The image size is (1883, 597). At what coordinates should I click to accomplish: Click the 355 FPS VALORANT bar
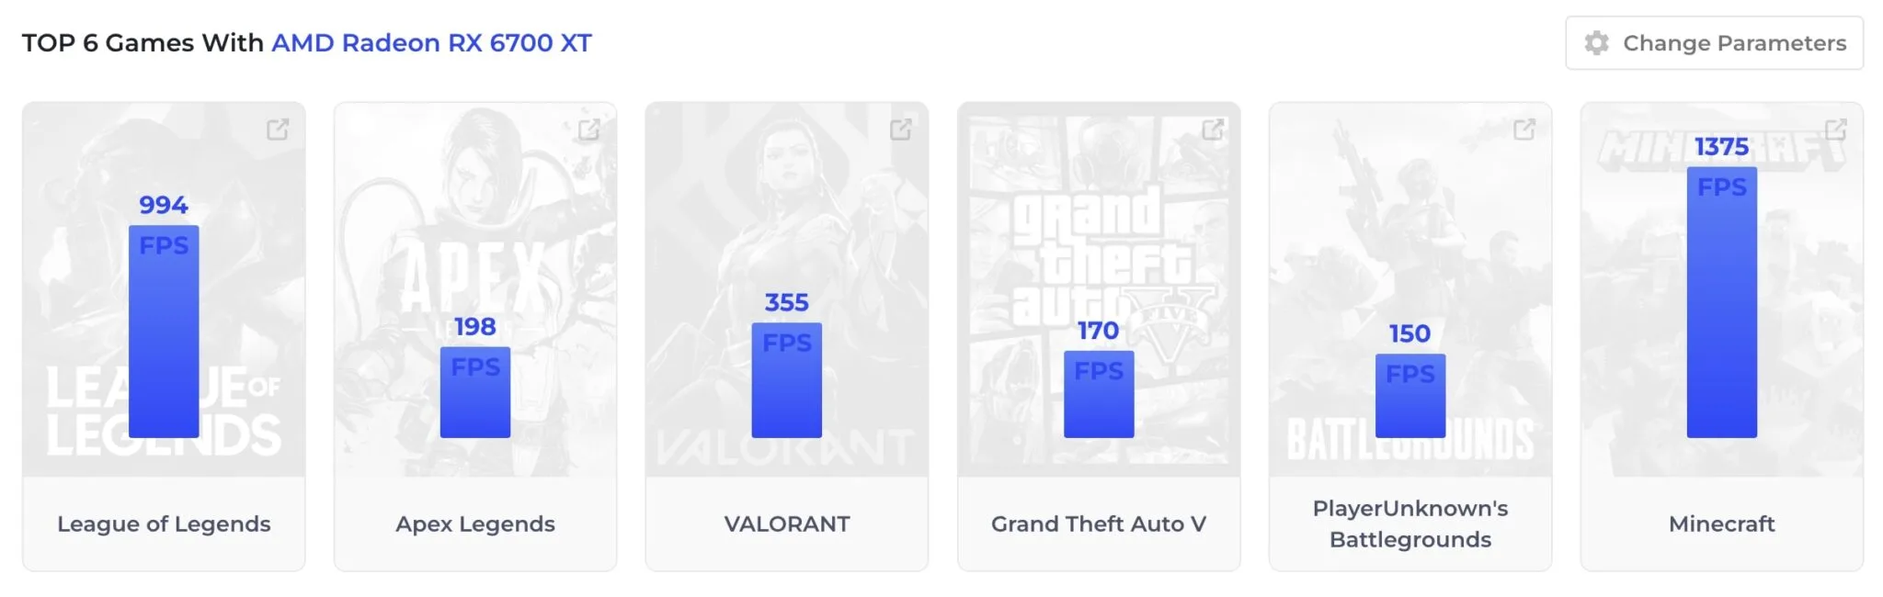787,380
